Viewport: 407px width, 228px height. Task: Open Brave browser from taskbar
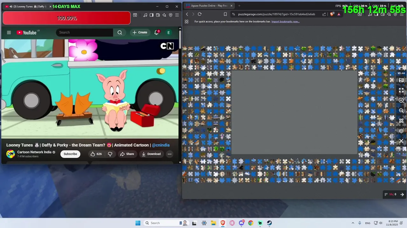[223, 223]
